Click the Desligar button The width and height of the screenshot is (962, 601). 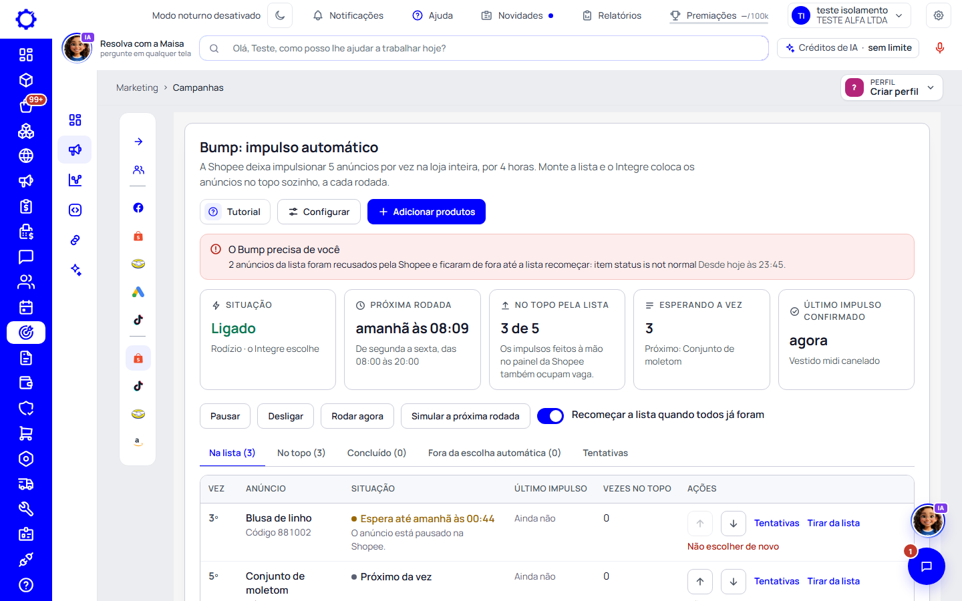pos(285,416)
